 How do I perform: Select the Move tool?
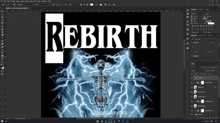(x=2, y=11)
